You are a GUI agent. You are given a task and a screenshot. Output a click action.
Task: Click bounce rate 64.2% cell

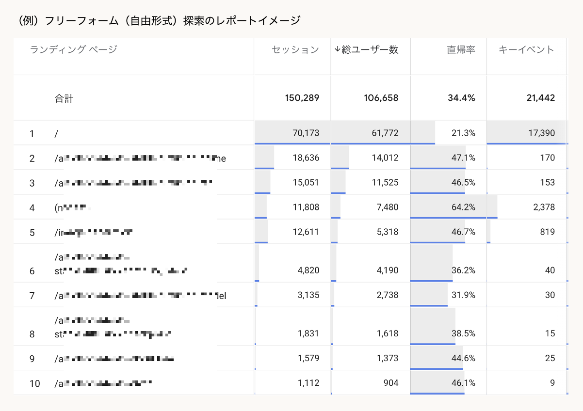point(463,207)
